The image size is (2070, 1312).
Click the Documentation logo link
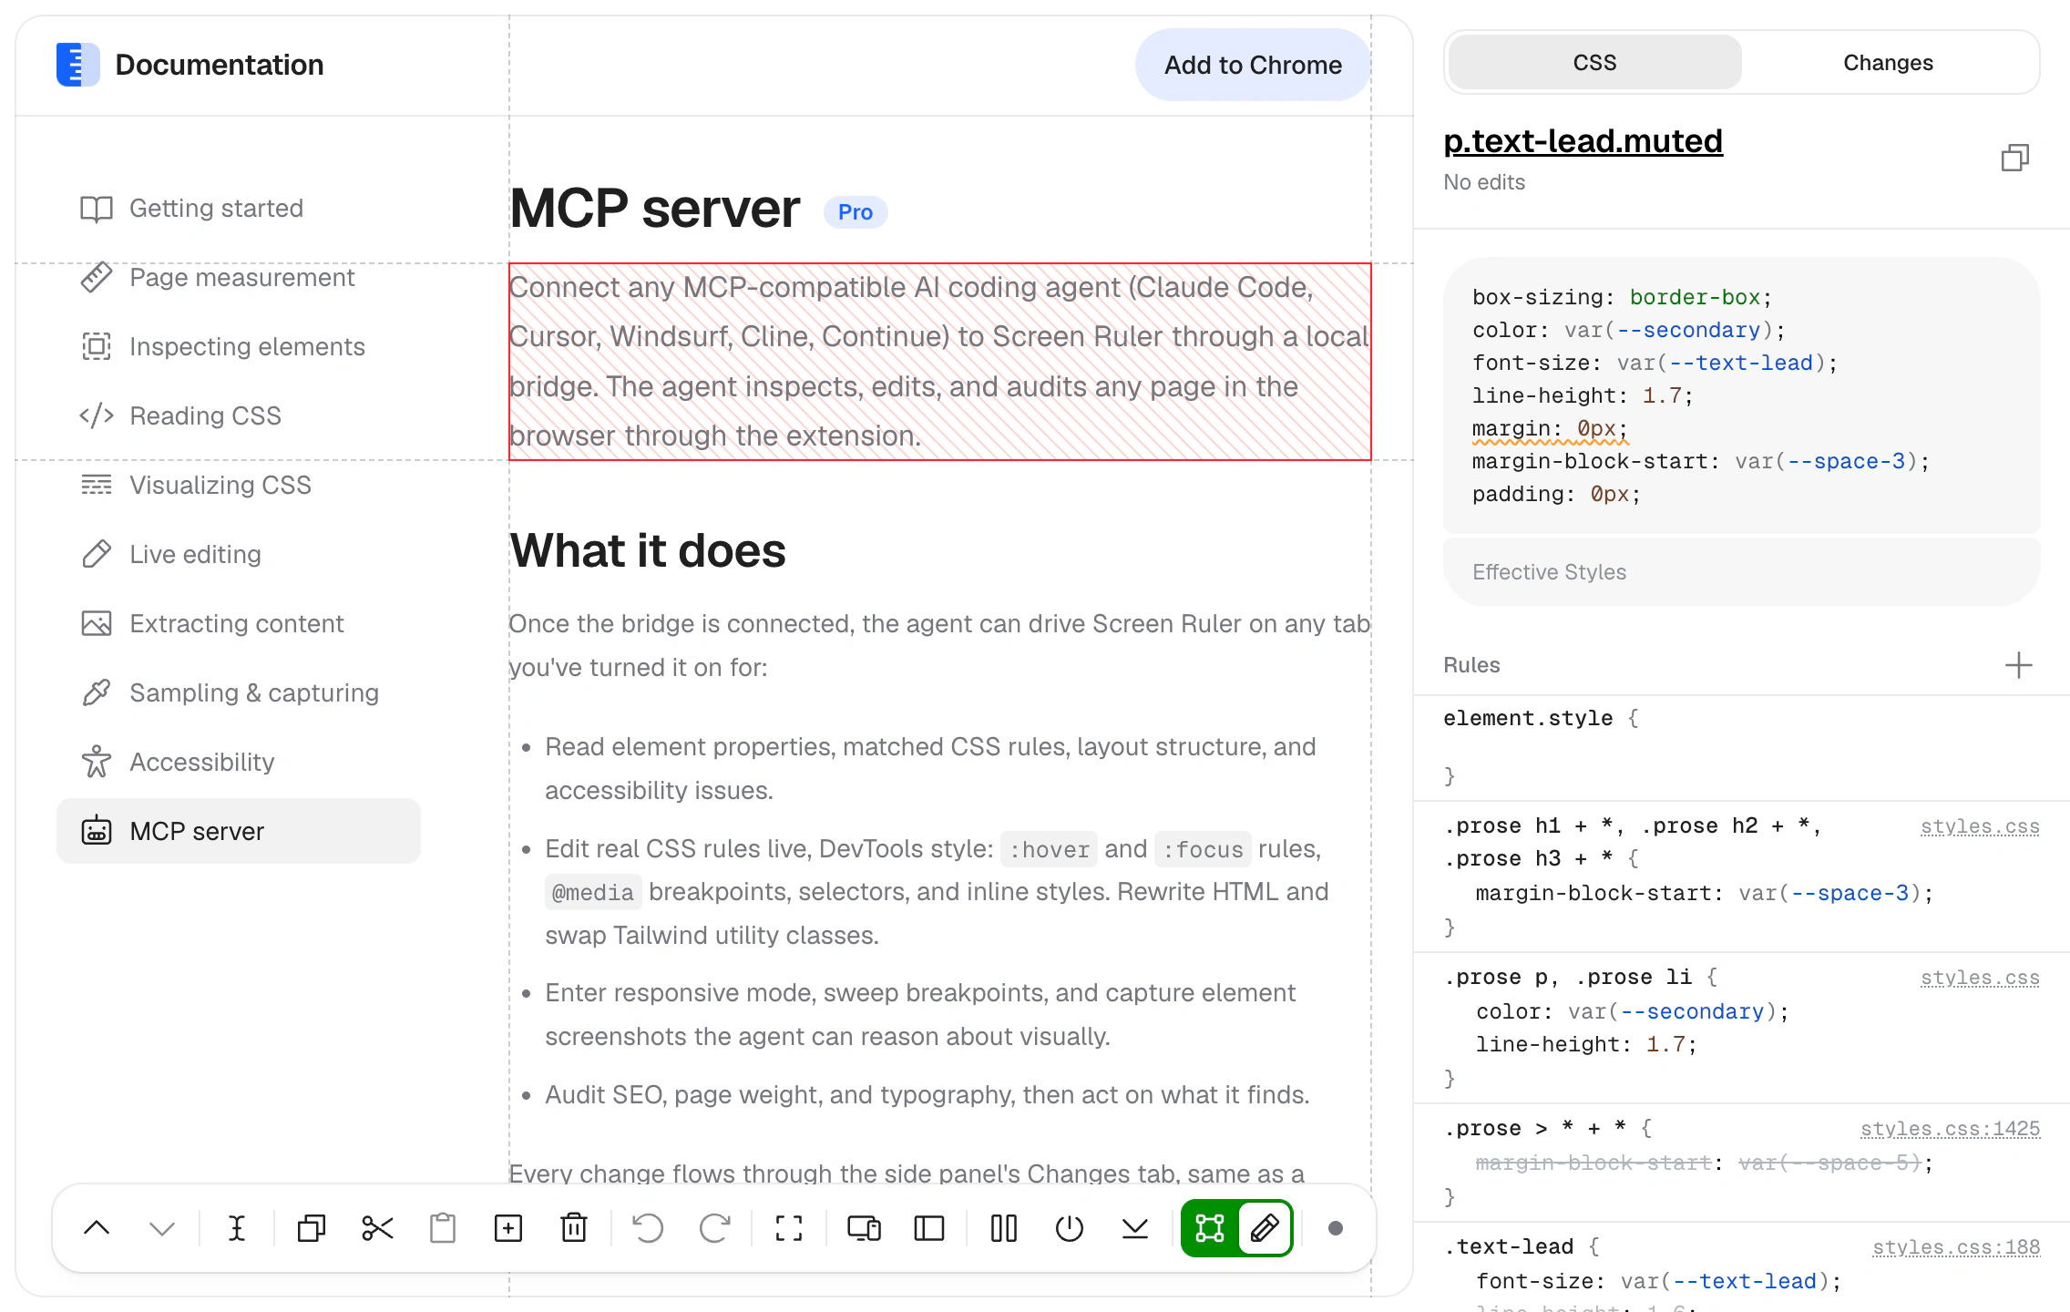pos(190,65)
